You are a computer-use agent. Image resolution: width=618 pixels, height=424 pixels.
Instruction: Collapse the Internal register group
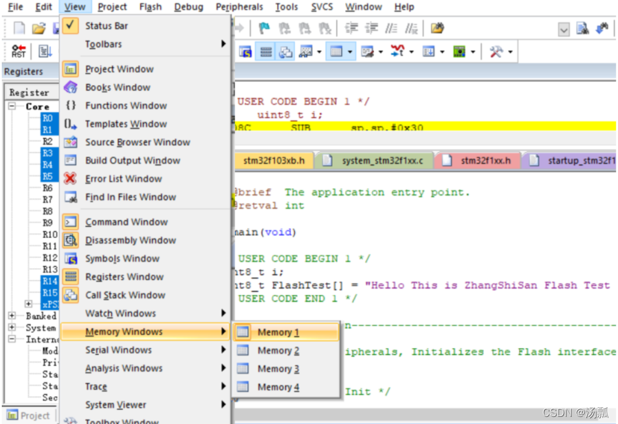click(12, 339)
